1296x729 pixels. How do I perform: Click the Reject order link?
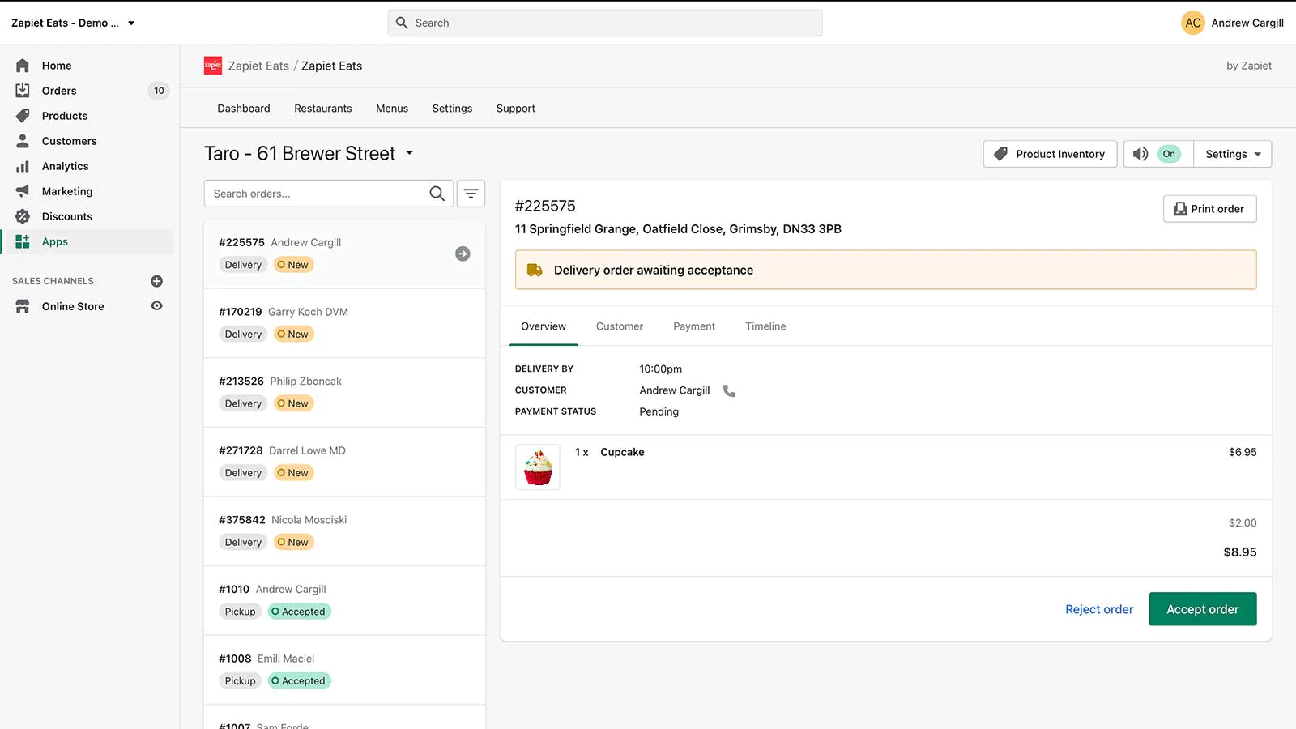coord(1098,609)
